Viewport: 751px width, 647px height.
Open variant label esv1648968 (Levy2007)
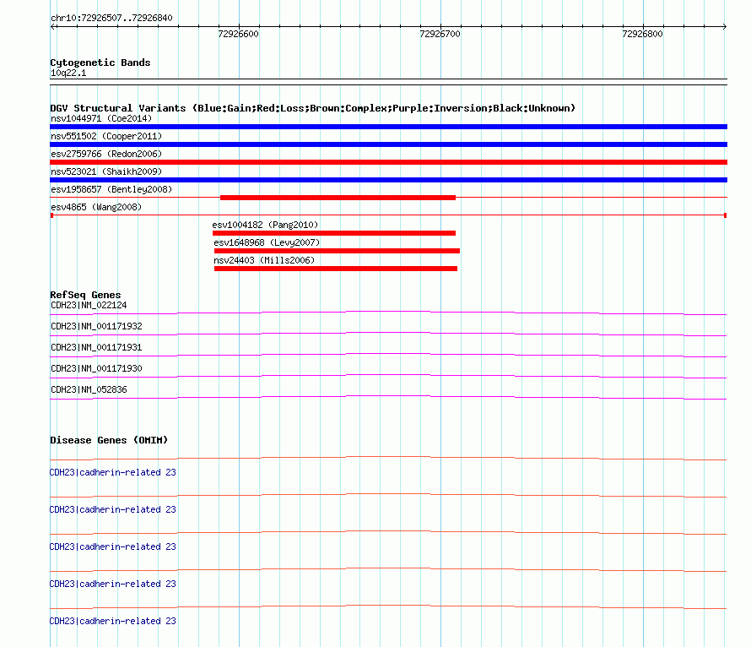coord(267,242)
